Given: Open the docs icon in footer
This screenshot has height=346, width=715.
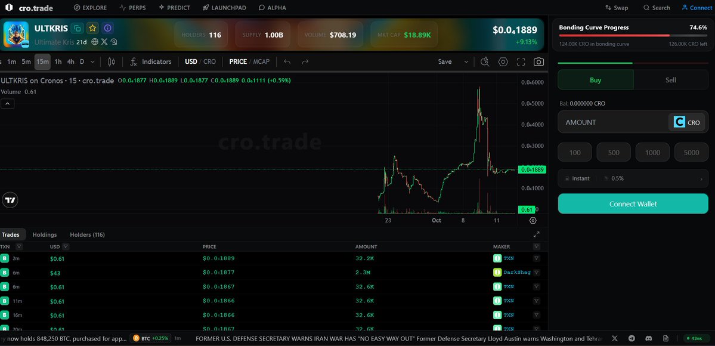Looking at the screenshot, I should point(666,338).
